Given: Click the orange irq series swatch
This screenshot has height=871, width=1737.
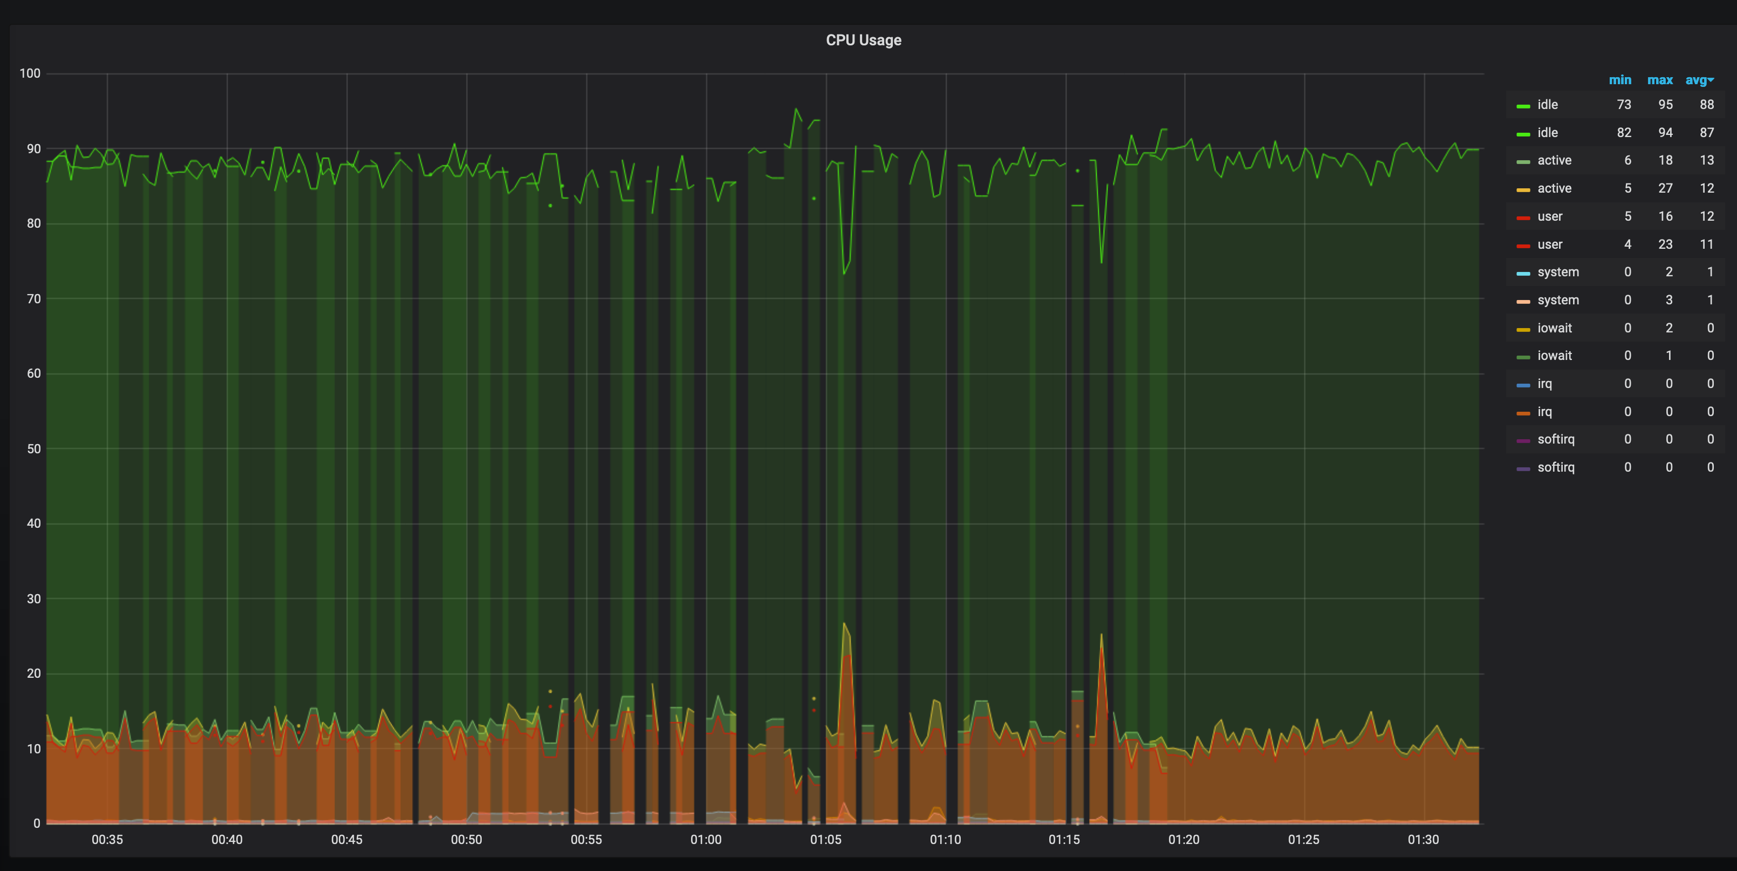Looking at the screenshot, I should pyautogui.click(x=1522, y=413).
